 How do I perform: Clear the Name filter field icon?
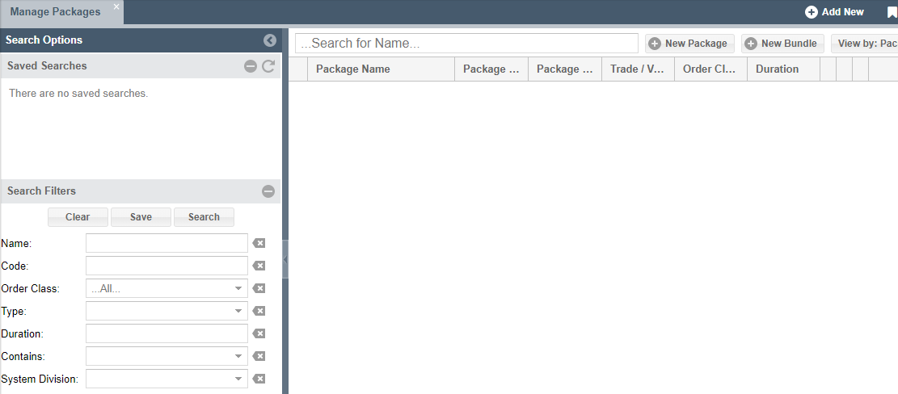pos(259,244)
